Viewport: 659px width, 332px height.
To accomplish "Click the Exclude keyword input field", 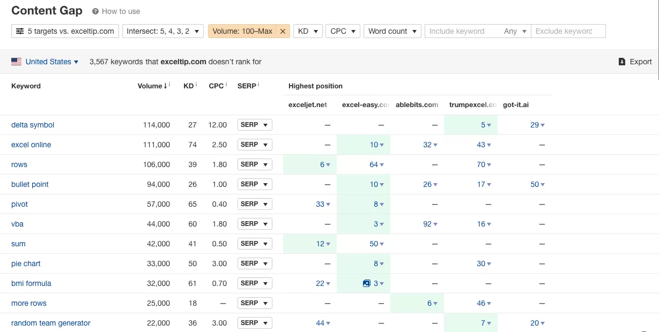I will [x=568, y=31].
